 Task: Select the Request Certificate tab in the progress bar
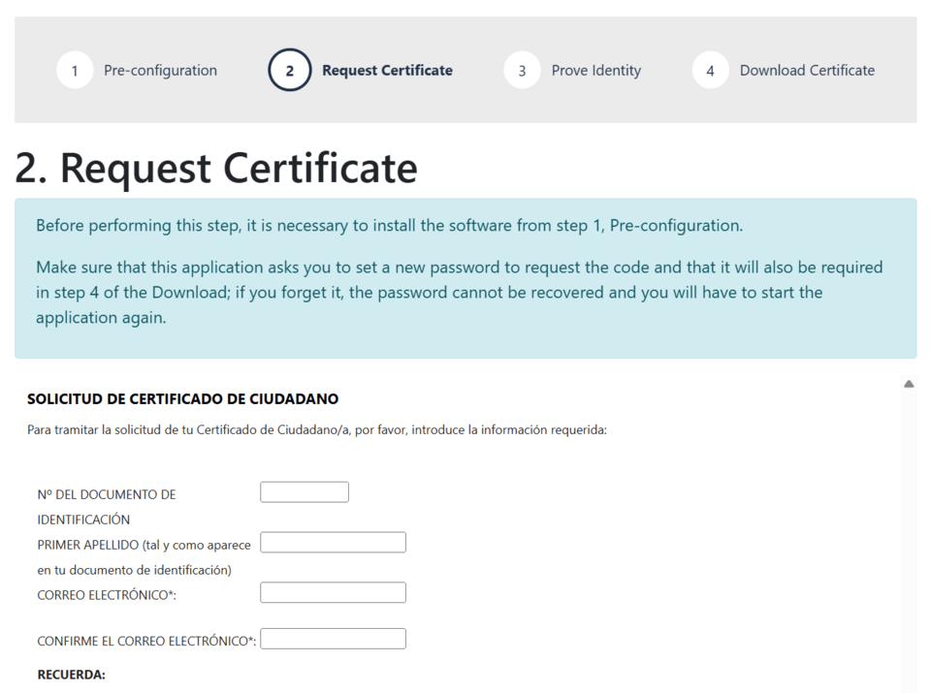386,69
